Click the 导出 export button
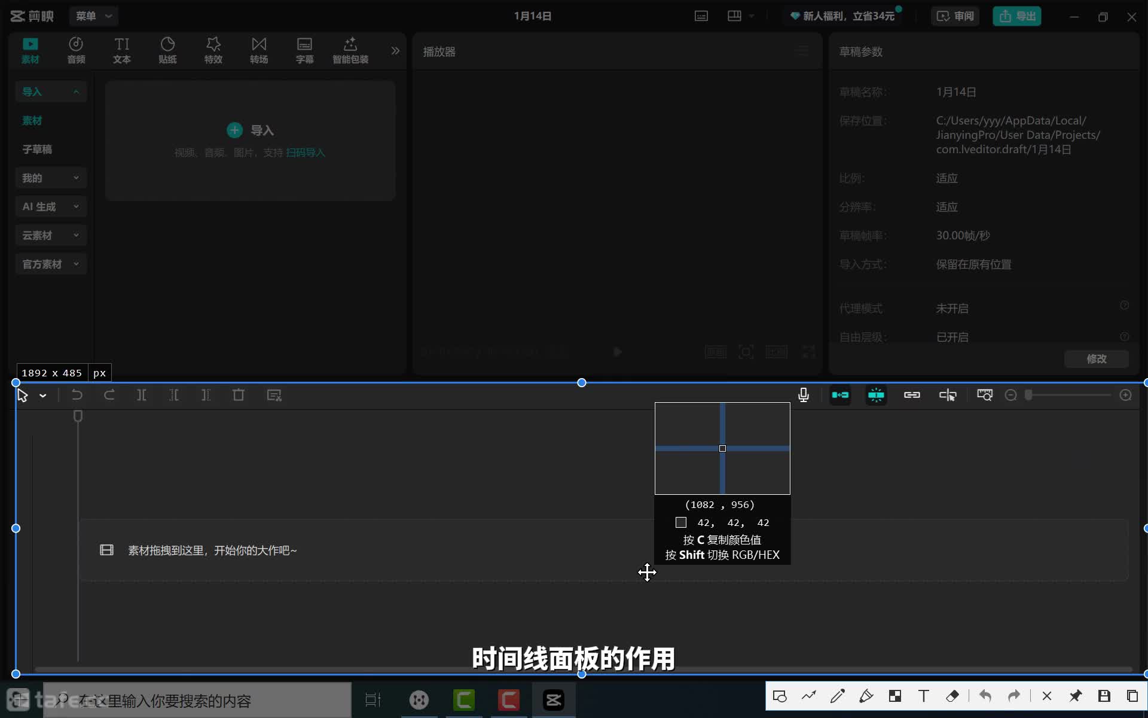 [x=1017, y=16]
